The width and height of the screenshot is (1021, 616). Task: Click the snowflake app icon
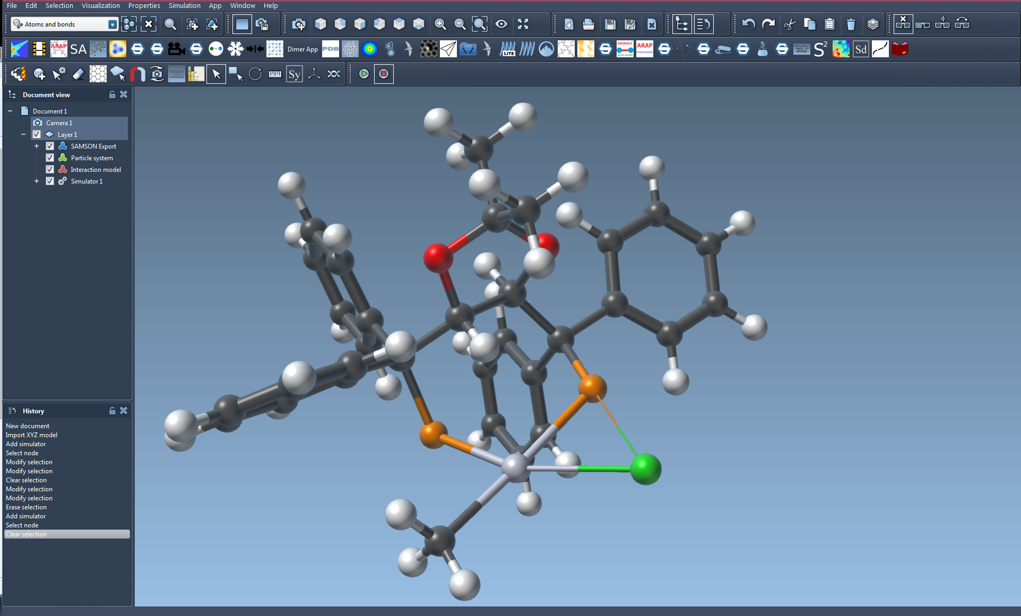point(235,49)
